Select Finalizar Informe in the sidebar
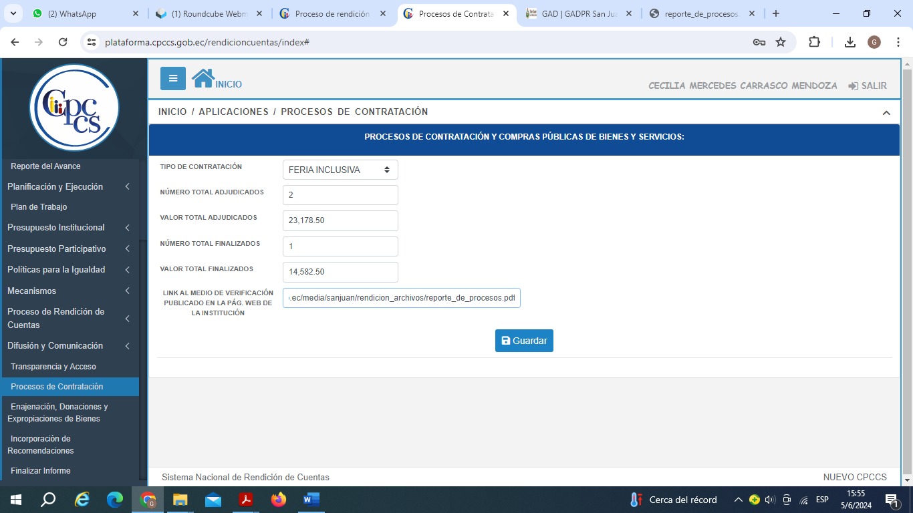 (41, 471)
